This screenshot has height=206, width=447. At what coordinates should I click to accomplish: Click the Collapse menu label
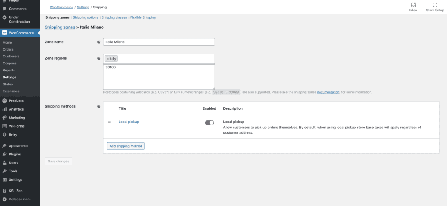(20, 199)
